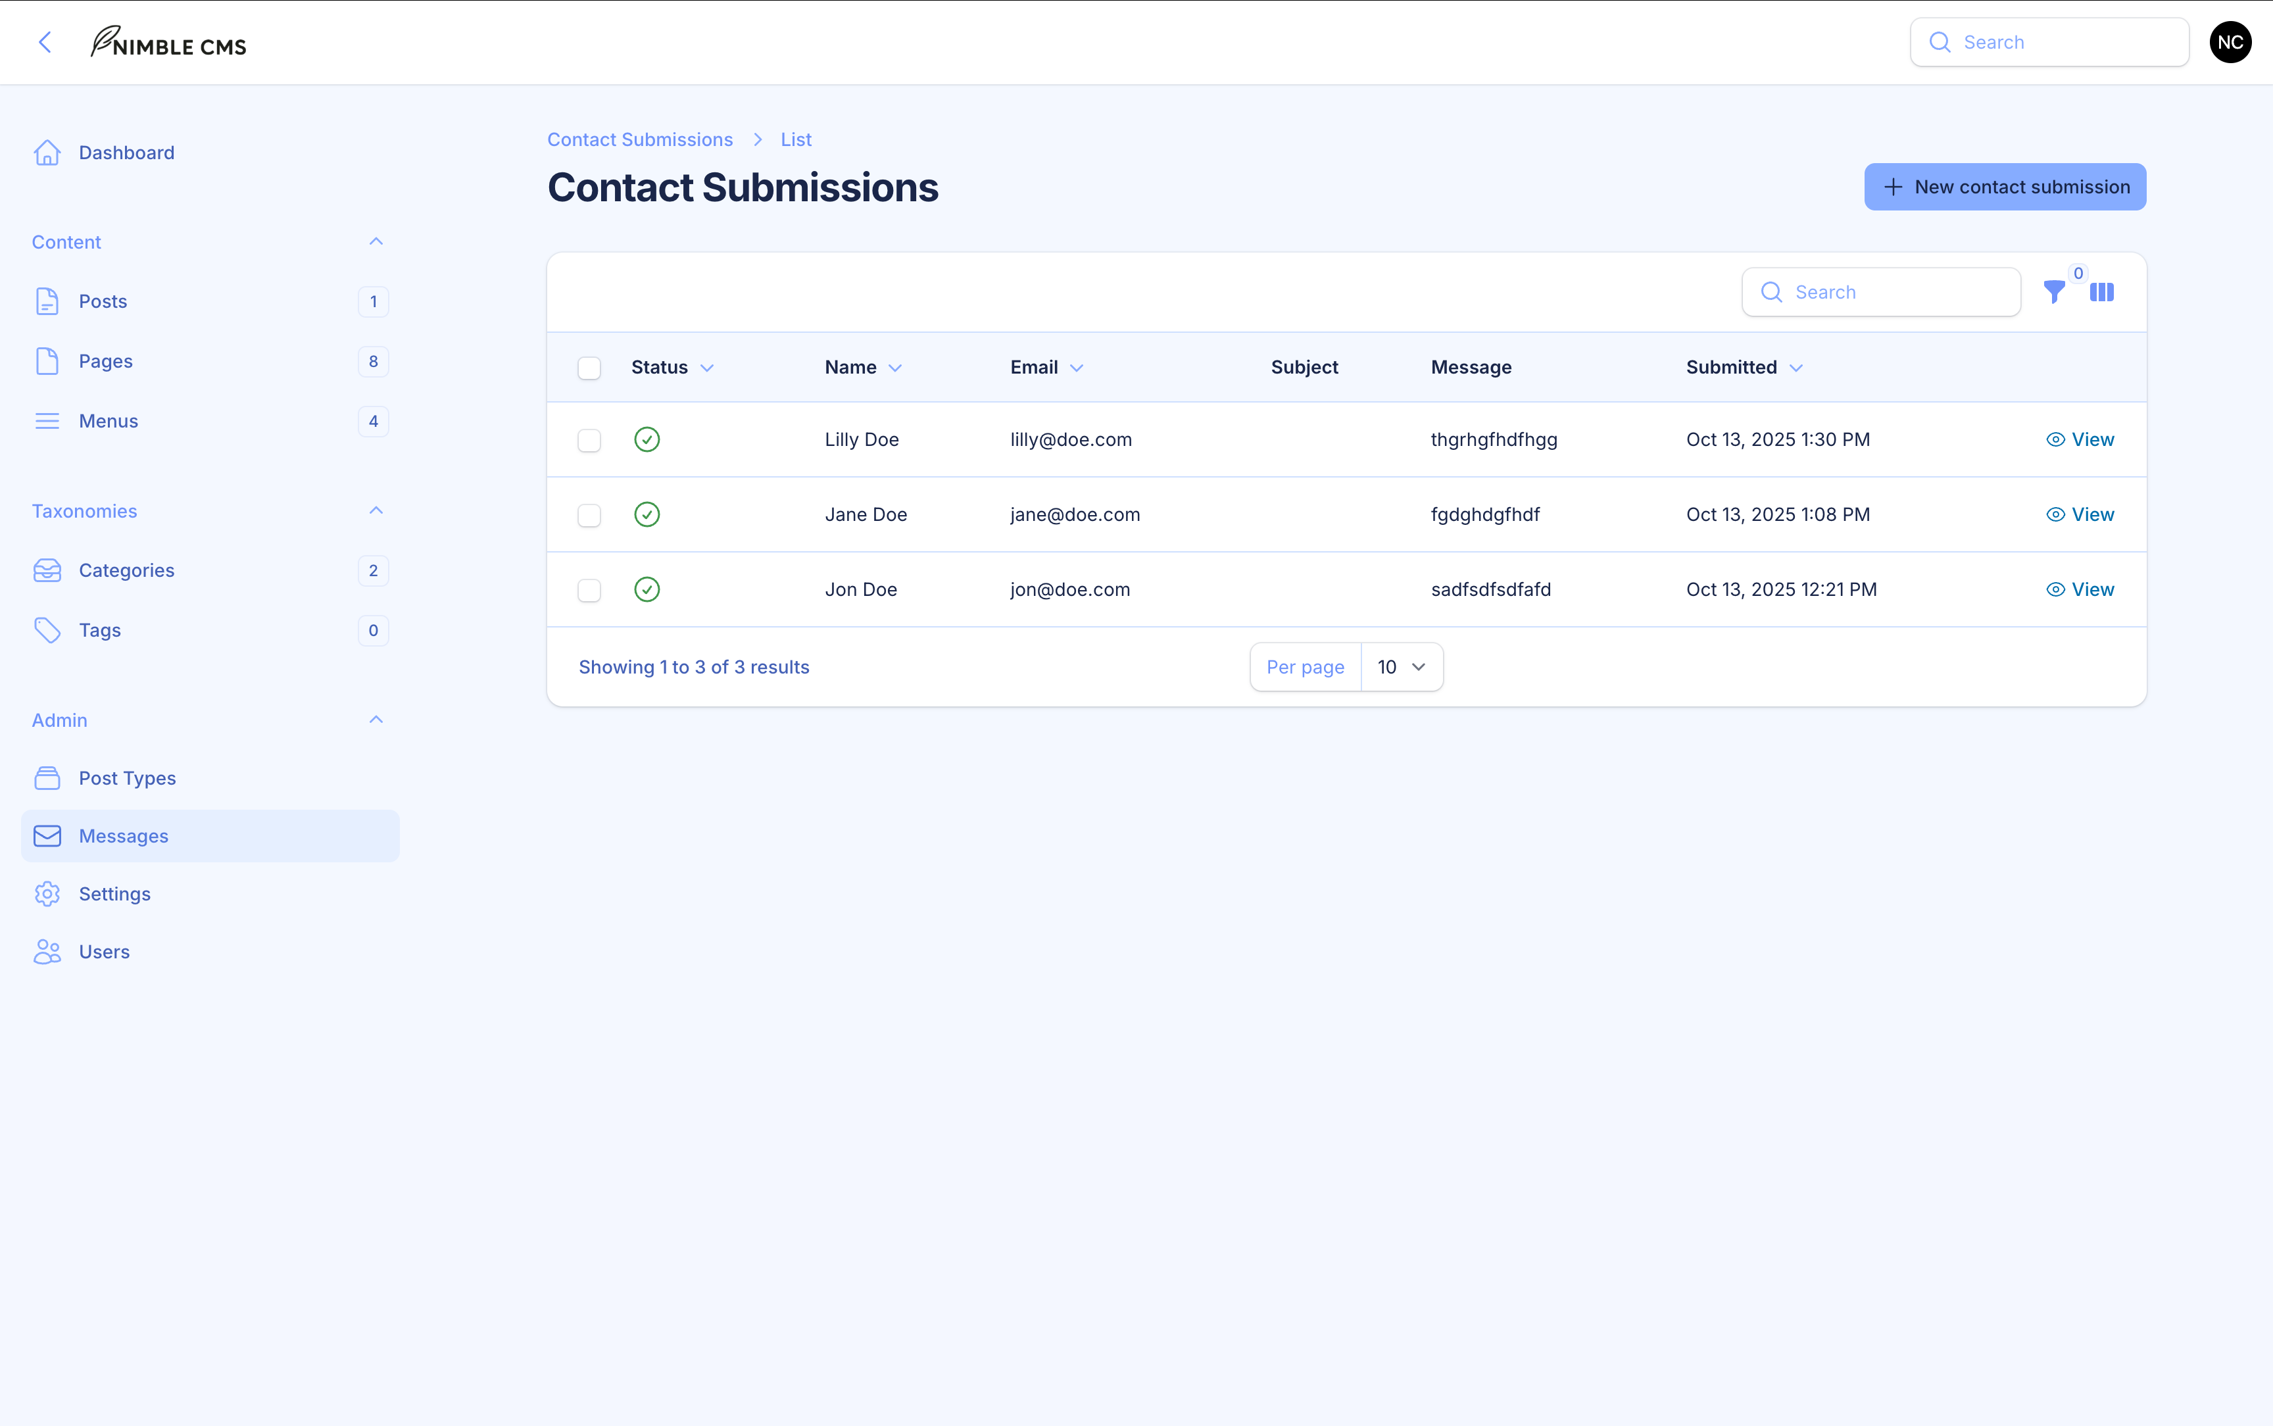Screen dimensions: 2273x1426
Task: Select the Jon Doe row checkbox
Action: coord(589,591)
